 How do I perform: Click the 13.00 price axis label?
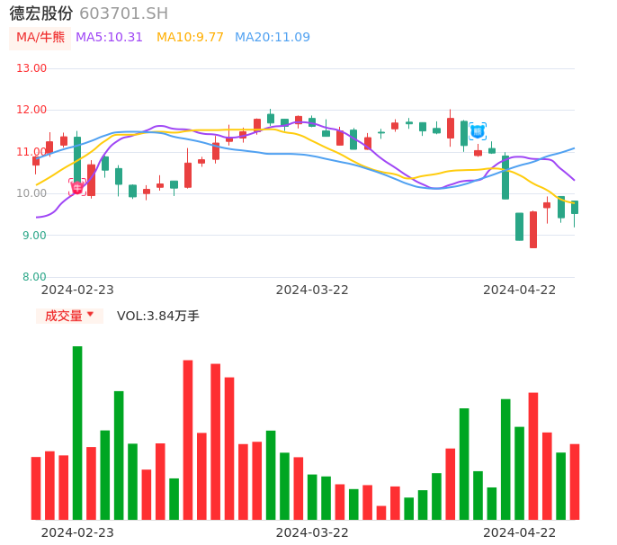32,68
